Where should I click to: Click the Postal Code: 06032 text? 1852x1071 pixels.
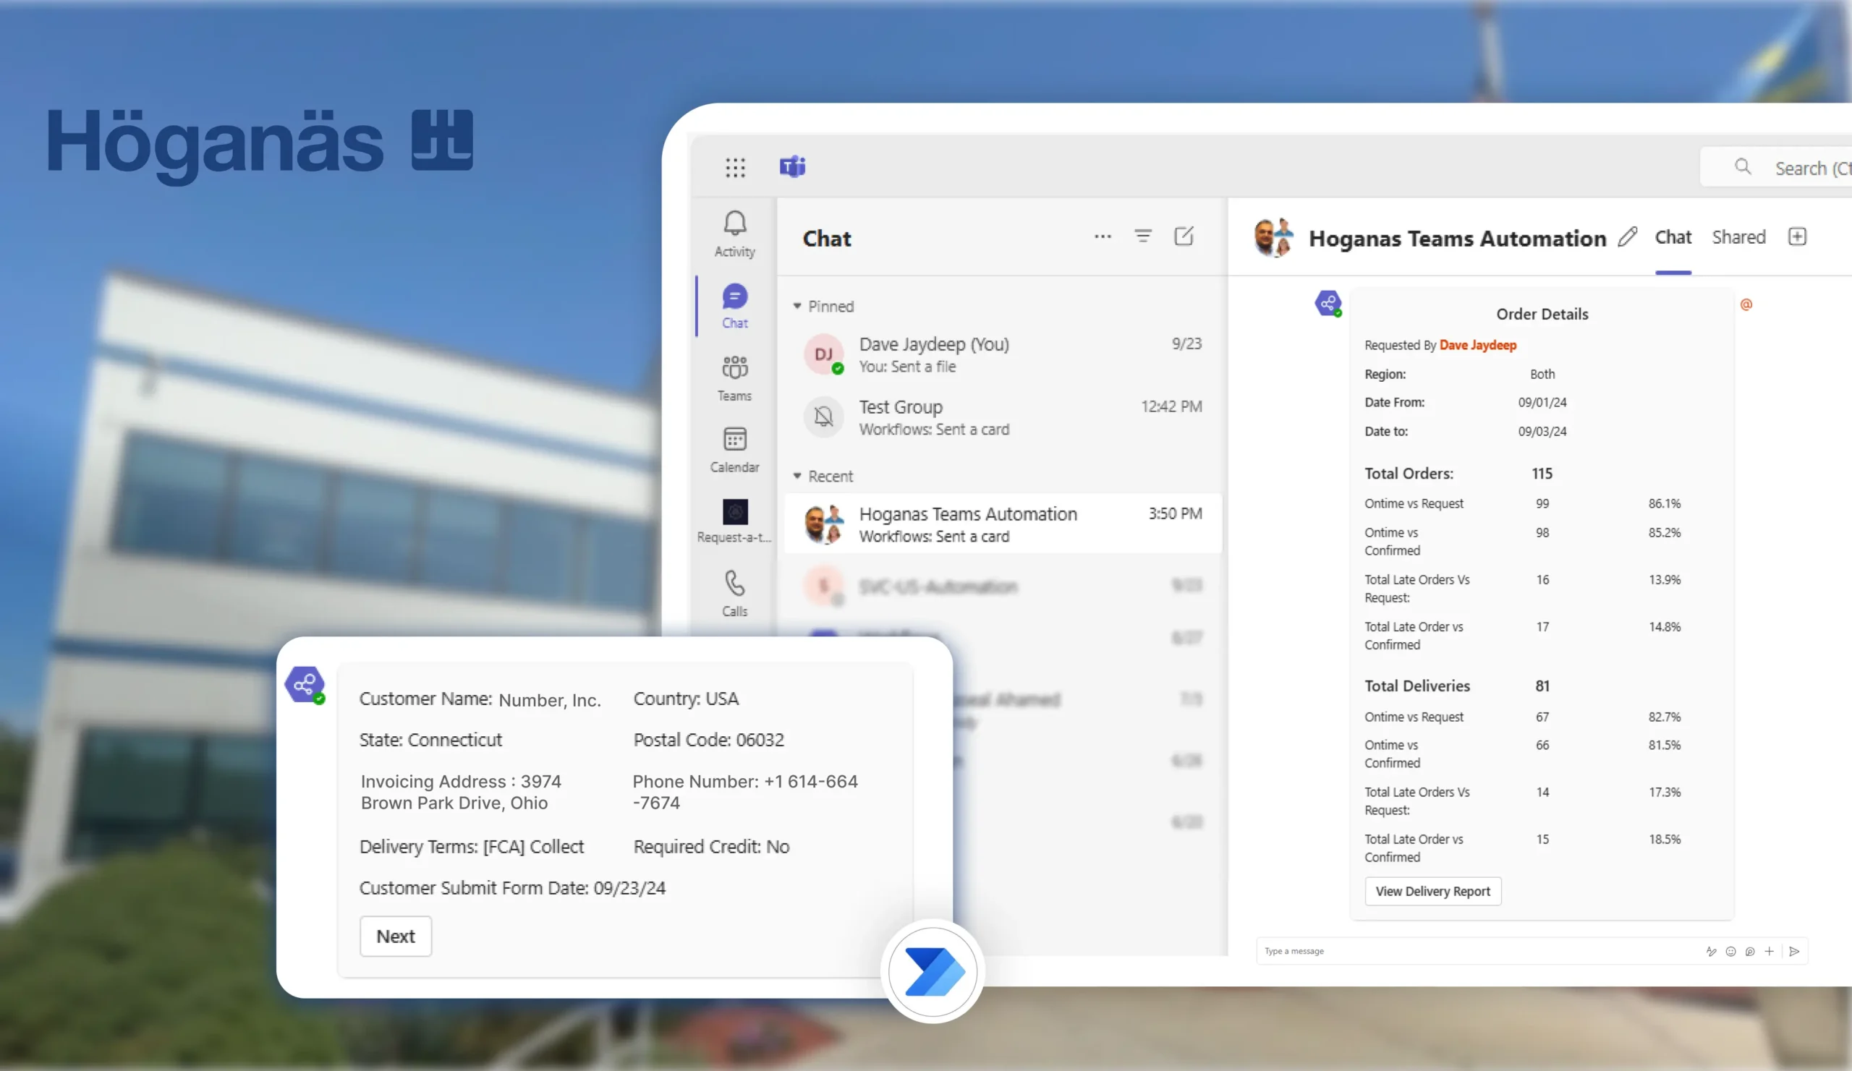(x=708, y=740)
